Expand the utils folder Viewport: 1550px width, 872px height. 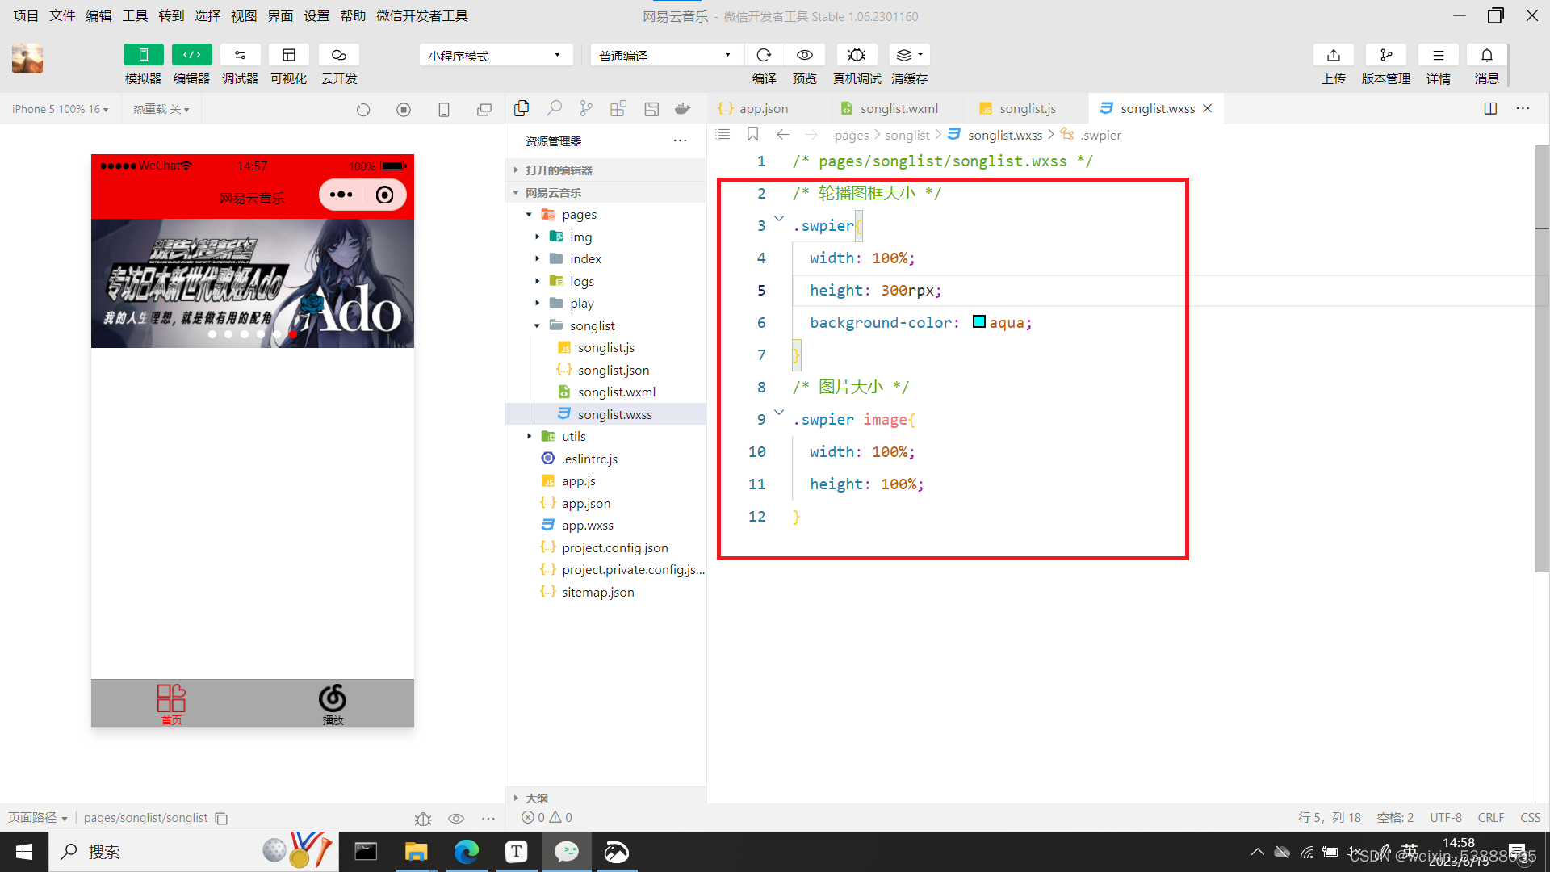(573, 436)
